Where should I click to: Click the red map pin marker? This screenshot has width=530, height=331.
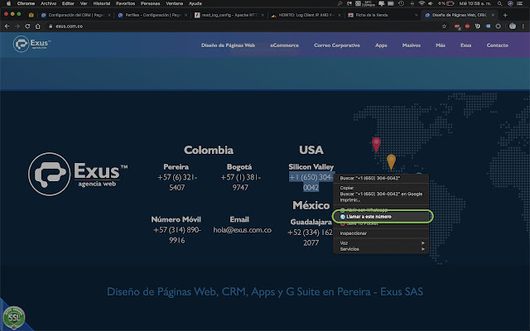pos(376,145)
